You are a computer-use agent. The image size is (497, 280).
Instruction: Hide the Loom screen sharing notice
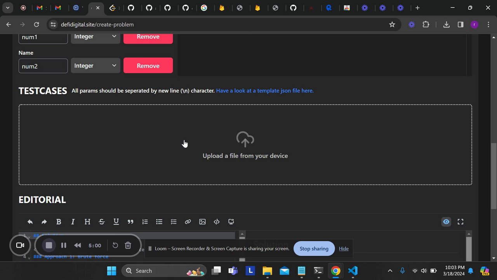[x=344, y=248]
